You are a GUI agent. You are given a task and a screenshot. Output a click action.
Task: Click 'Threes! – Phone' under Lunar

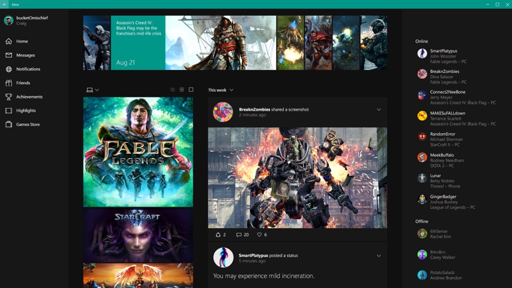click(x=445, y=186)
